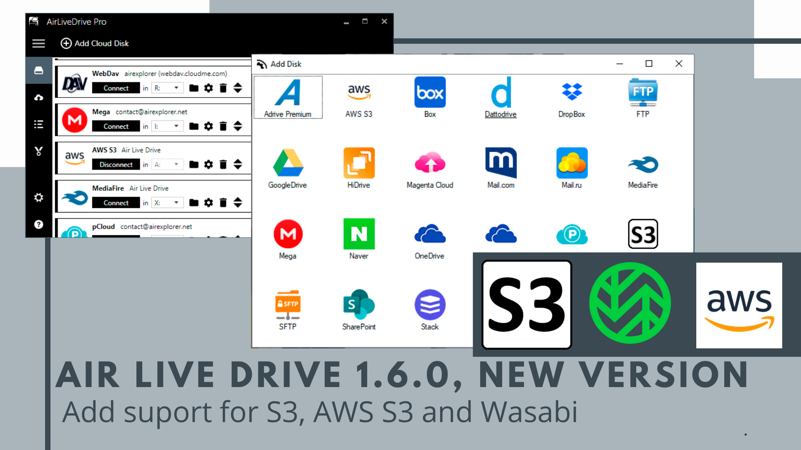Delete the MediaFire disk
The height and width of the screenshot is (450, 801).
coord(223,203)
